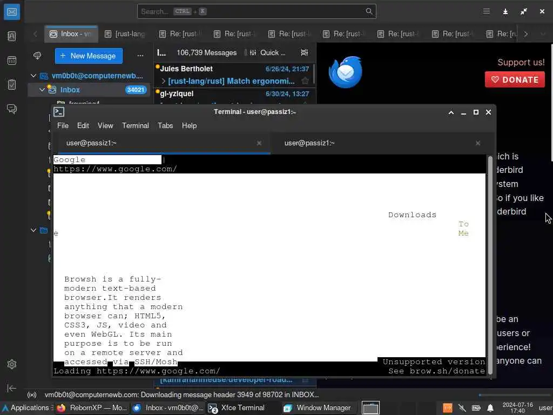Click the terminal icon in Terminal title bar
Screen dimensions: 553x415
coord(59,112)
